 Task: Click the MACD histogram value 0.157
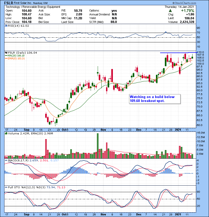click(55, 160)
